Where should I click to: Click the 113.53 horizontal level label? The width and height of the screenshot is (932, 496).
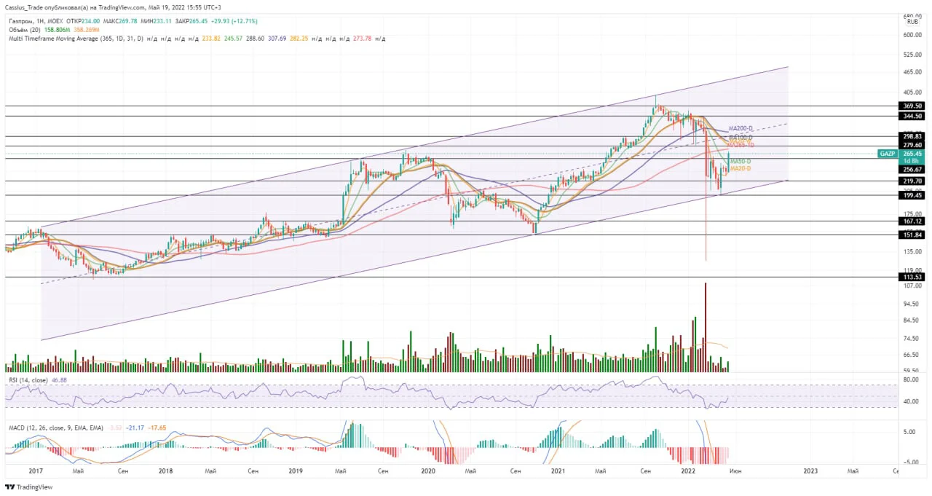tap(913, 277)
